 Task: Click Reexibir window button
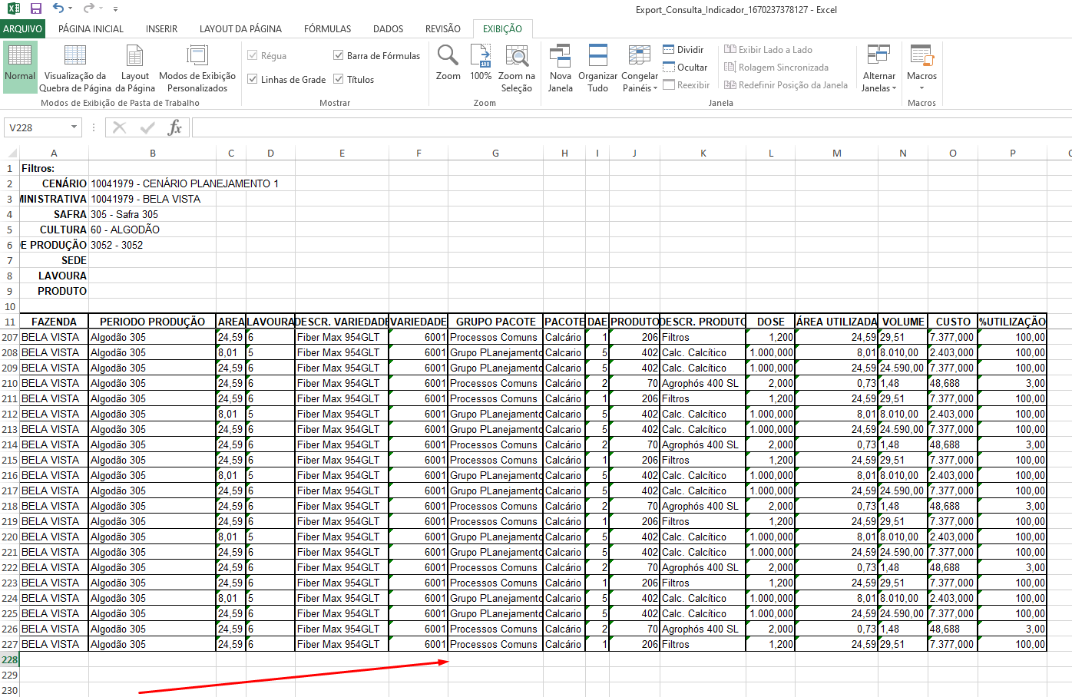point(687,85)
